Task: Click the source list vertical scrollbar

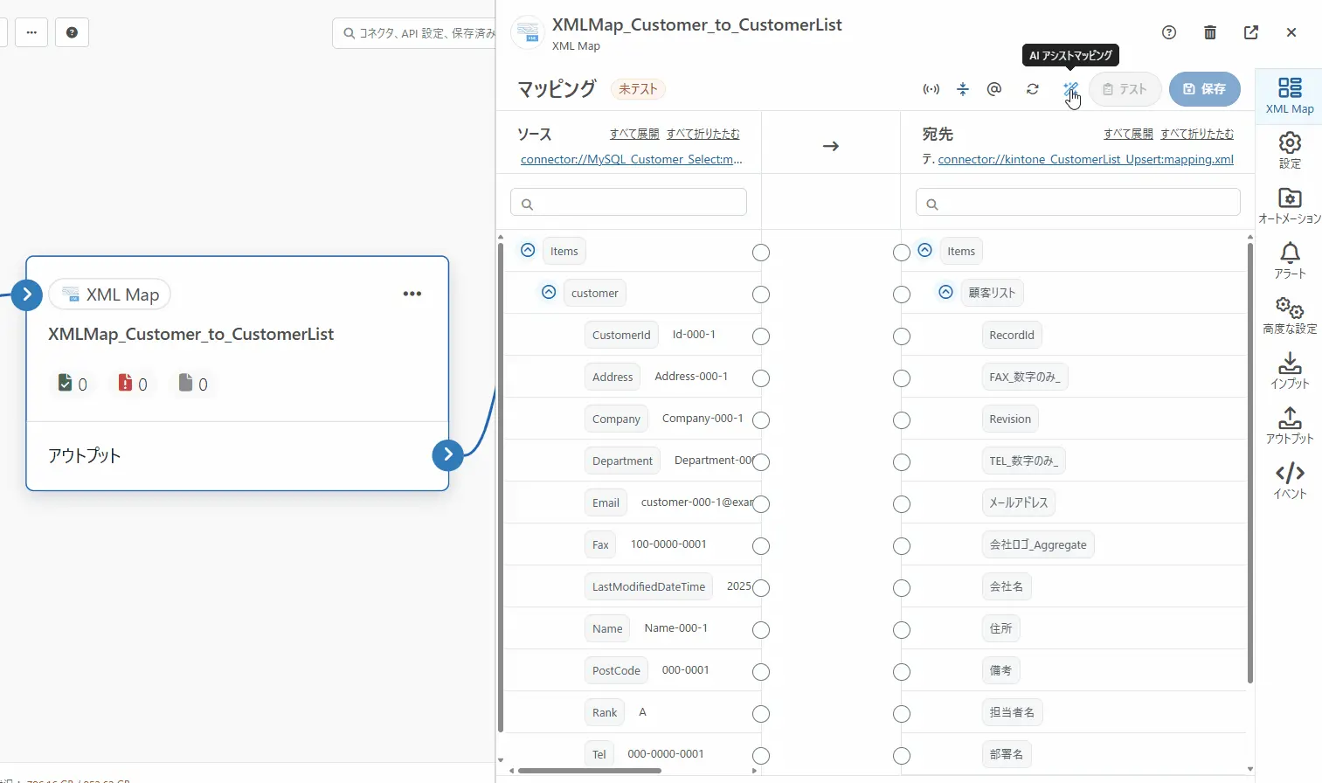Action: (x=501, y=488)
